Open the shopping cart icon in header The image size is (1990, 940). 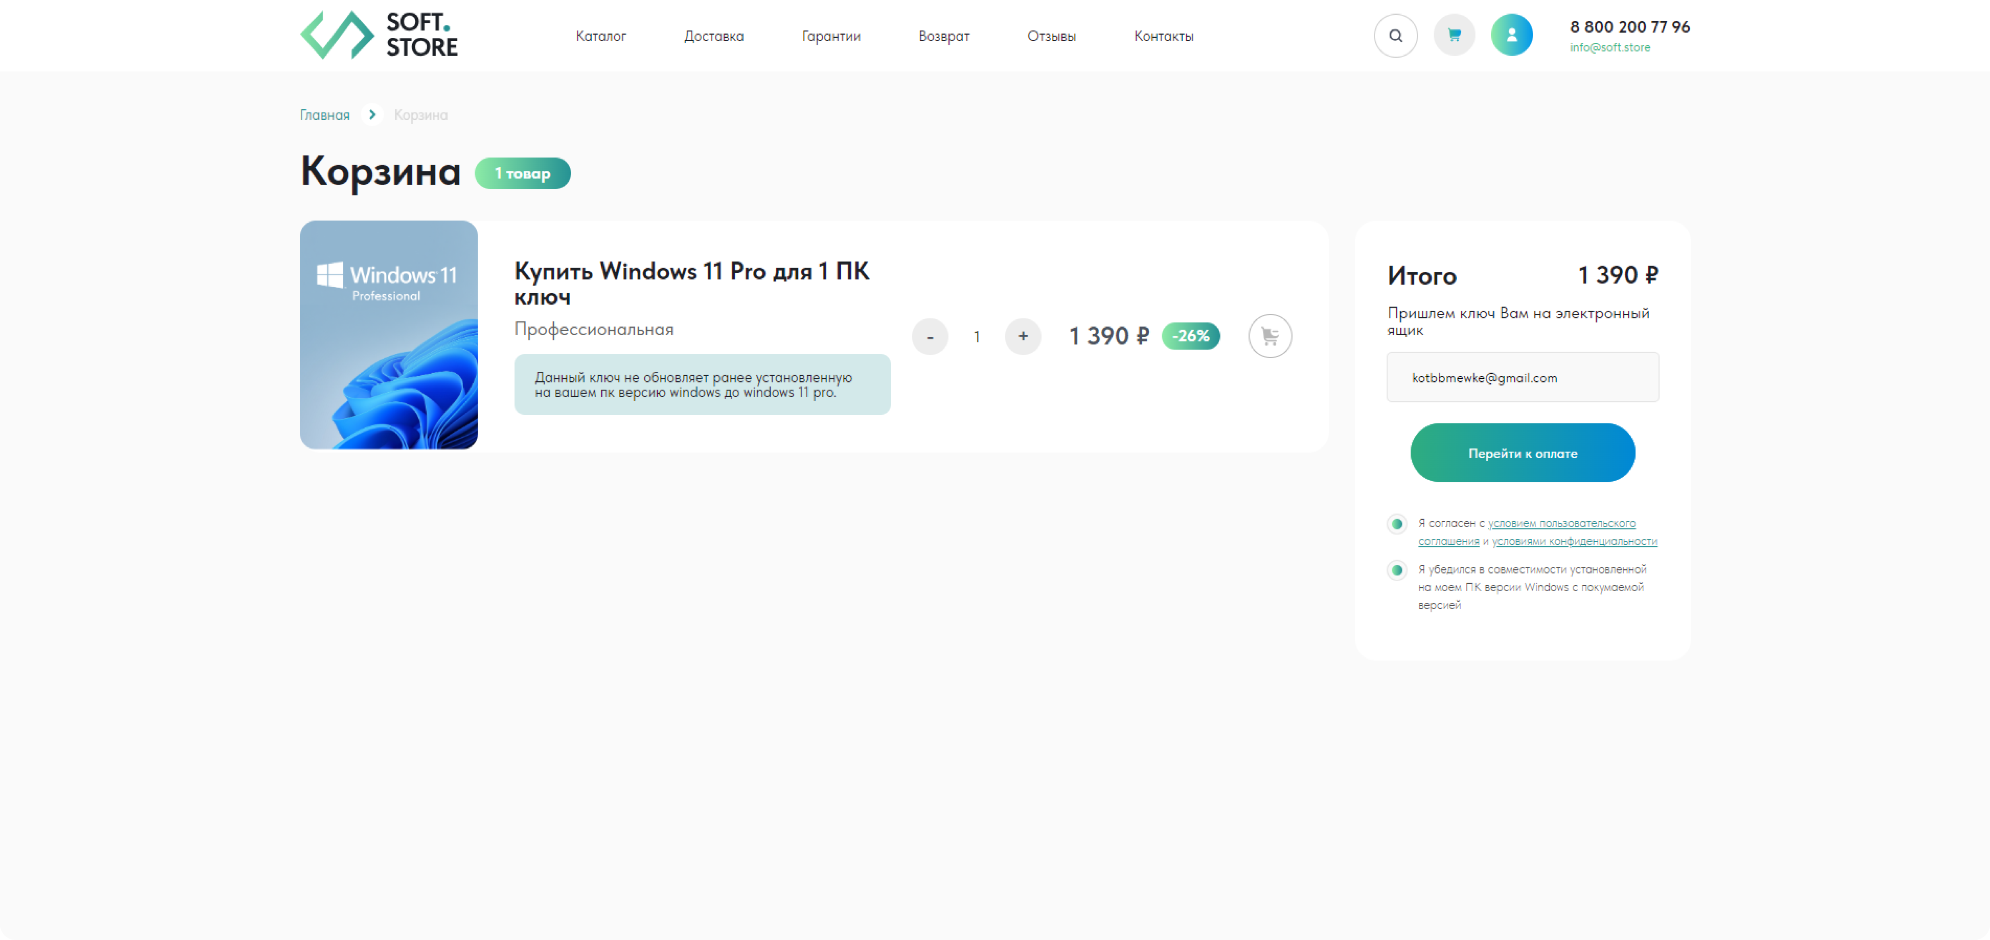(x=1454, y=35)
